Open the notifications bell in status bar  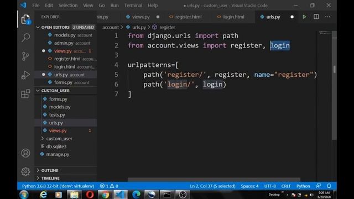tap(329, 186)
